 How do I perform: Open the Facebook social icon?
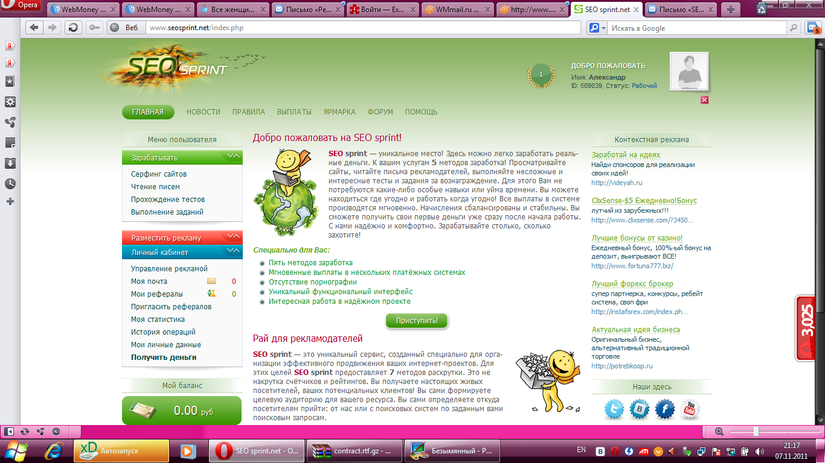(665, 410)
